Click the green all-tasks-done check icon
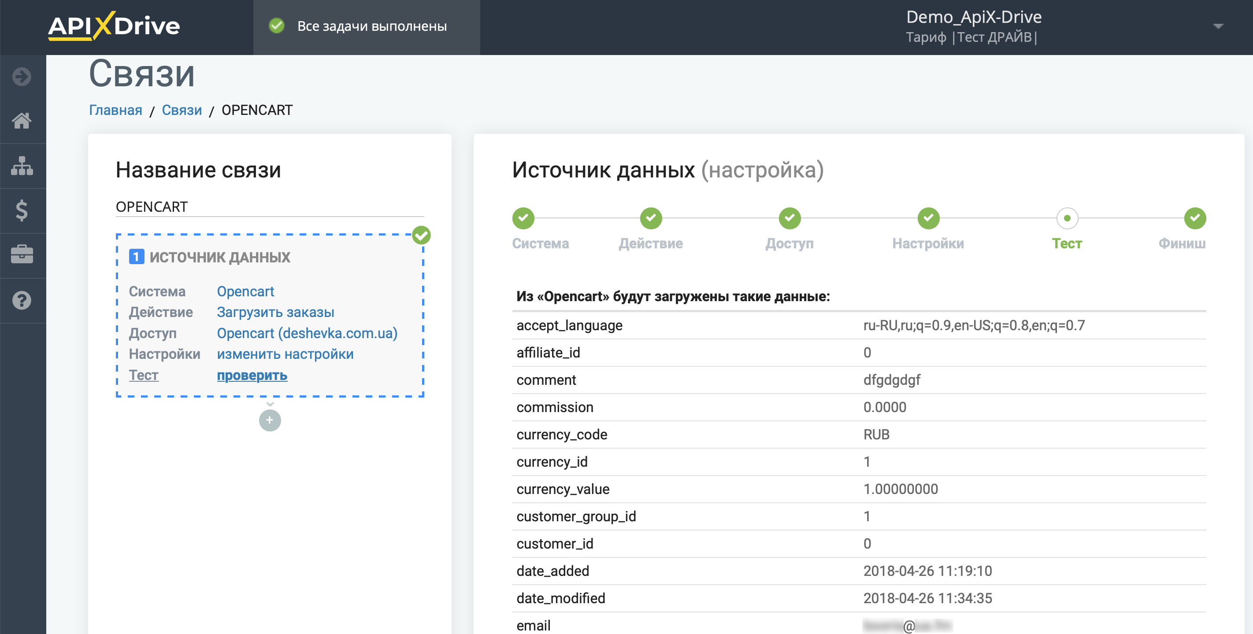 [x=277, y=26]
